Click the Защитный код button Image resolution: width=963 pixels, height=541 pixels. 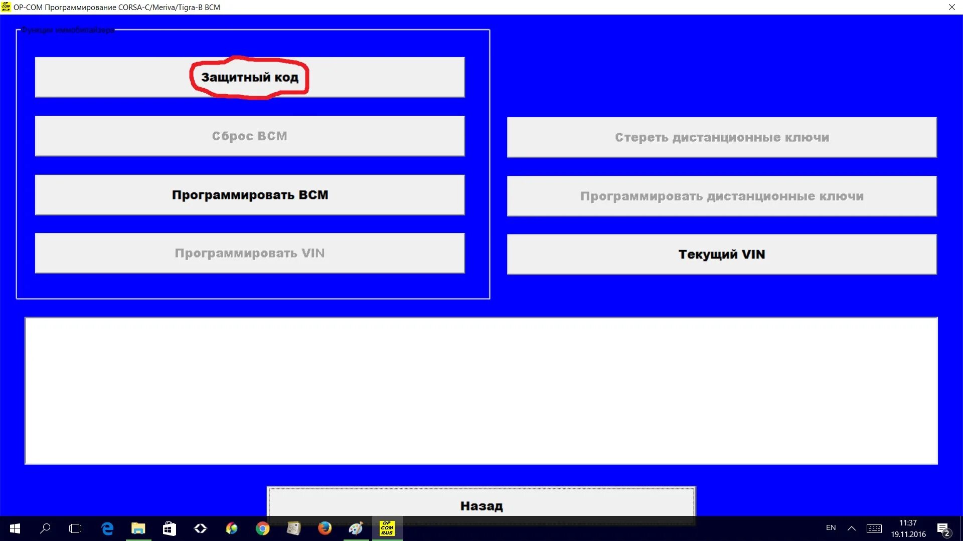(x=250, y=77)
